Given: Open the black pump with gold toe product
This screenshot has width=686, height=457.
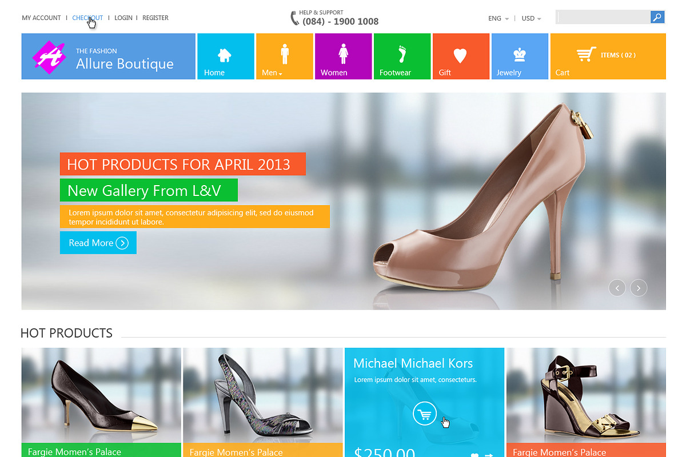Looking at the screenshot, I should tap(101, 395).
